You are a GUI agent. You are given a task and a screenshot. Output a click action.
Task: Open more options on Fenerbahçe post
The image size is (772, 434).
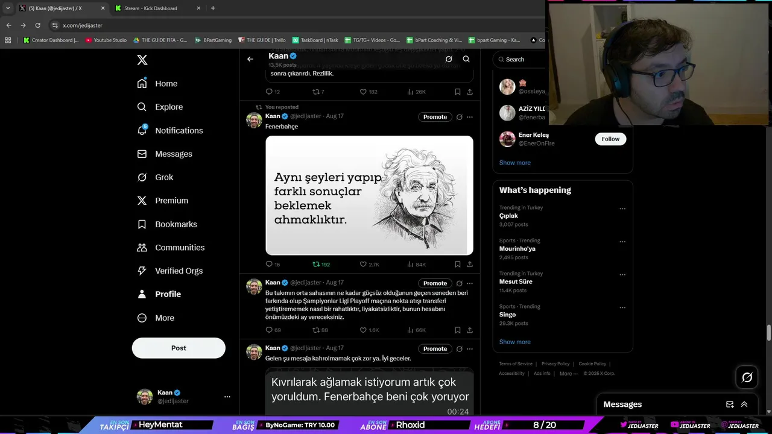pyautogui.click(x=470, y=117)
